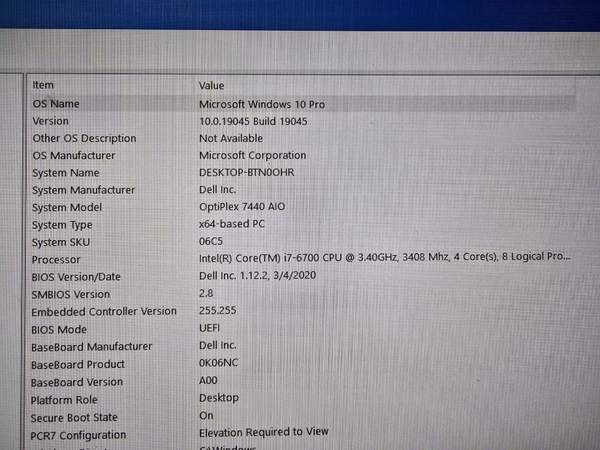Image resolution: width=600 pixels, height=450 pixels.
Task: Select the 06C5 value
Action: tap(210, 241)
